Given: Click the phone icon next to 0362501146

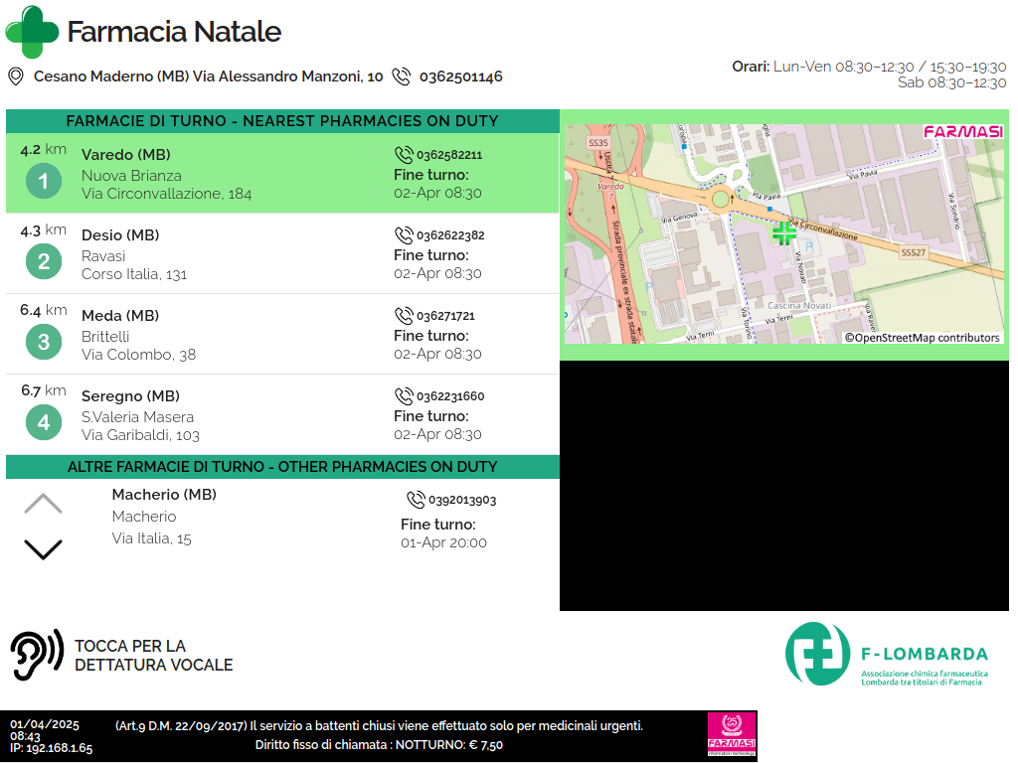Looking at the screenshot, I should [x=402, y=76].
